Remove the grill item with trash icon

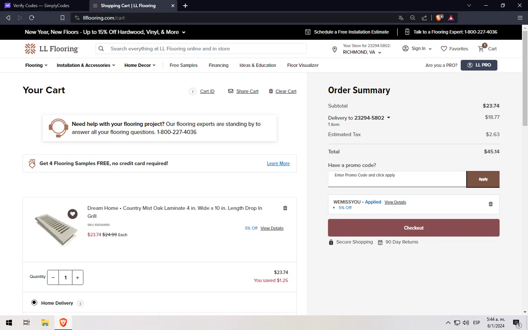[285, 208]
